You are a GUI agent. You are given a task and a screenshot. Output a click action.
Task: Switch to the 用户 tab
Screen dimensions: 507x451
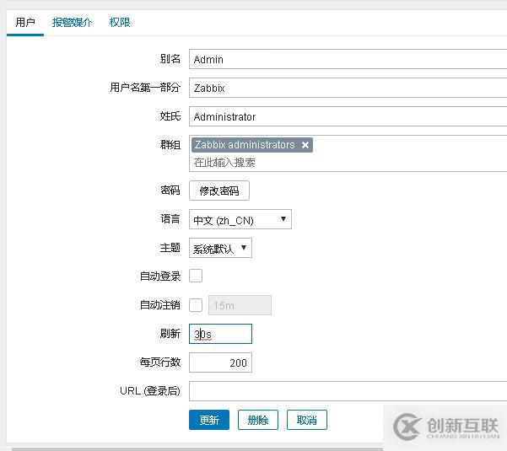coord(25,23)
